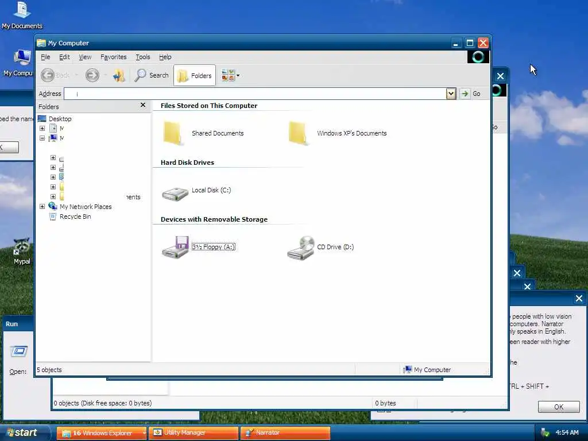The height and width of the screenshot is (441, 588).
Task: Expand first collapsed node under My Computer
Action: point(53,158)
